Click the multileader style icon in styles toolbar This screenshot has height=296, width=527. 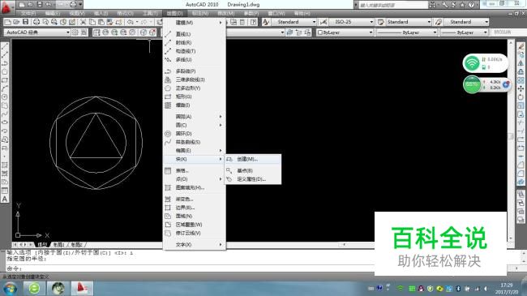click(x=439, y=22)
